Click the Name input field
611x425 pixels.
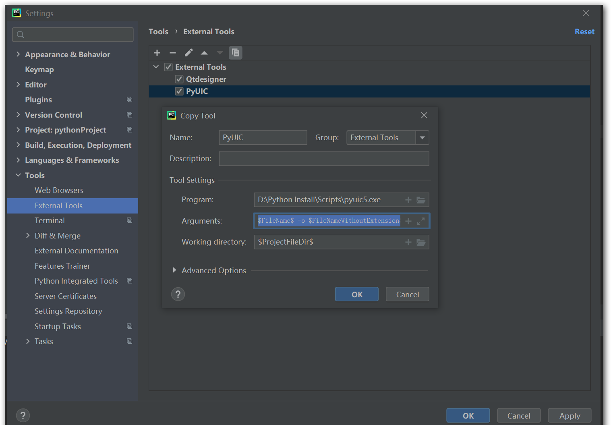(263, 137)
